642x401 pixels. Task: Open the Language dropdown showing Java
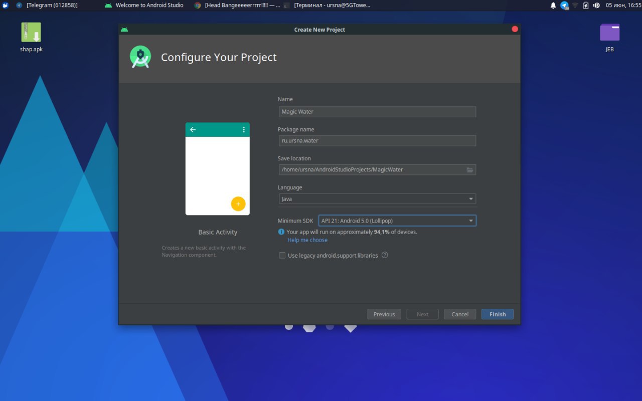pos(377,199)
